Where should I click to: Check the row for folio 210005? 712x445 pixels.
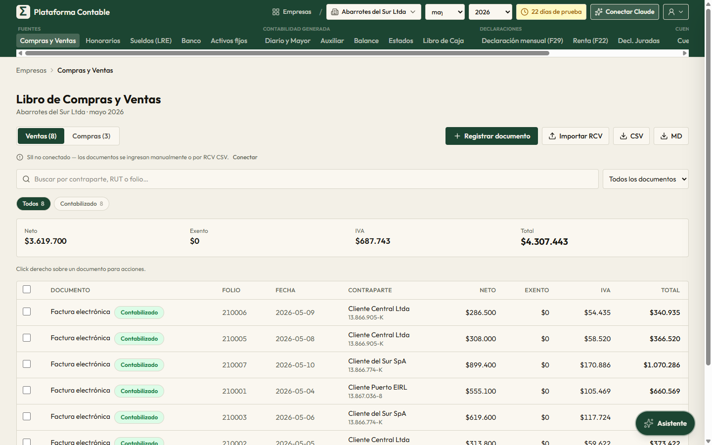(x=27, y=338)
